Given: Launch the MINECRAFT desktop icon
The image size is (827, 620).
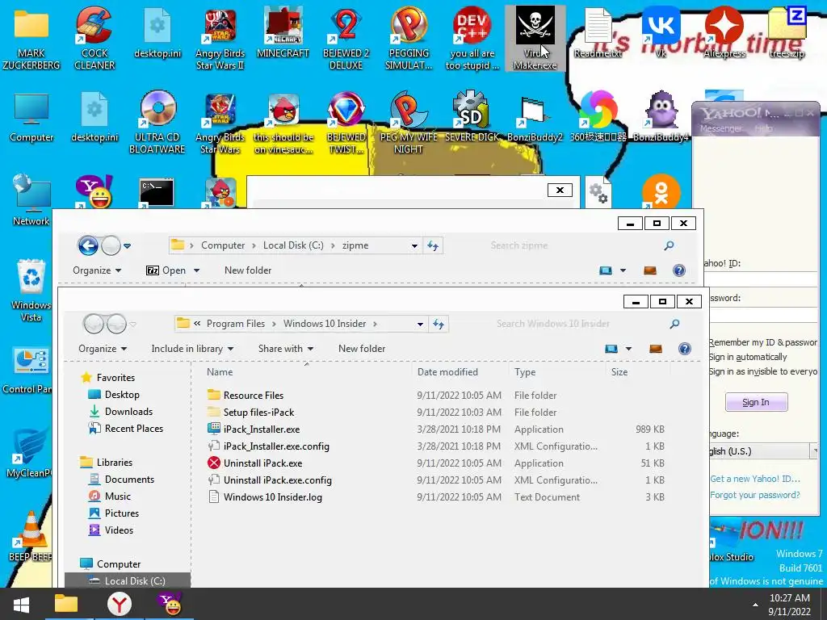Looking at the screenshot, I should click(283, 32).
